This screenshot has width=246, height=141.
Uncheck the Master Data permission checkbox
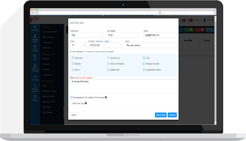click(108, 70)
